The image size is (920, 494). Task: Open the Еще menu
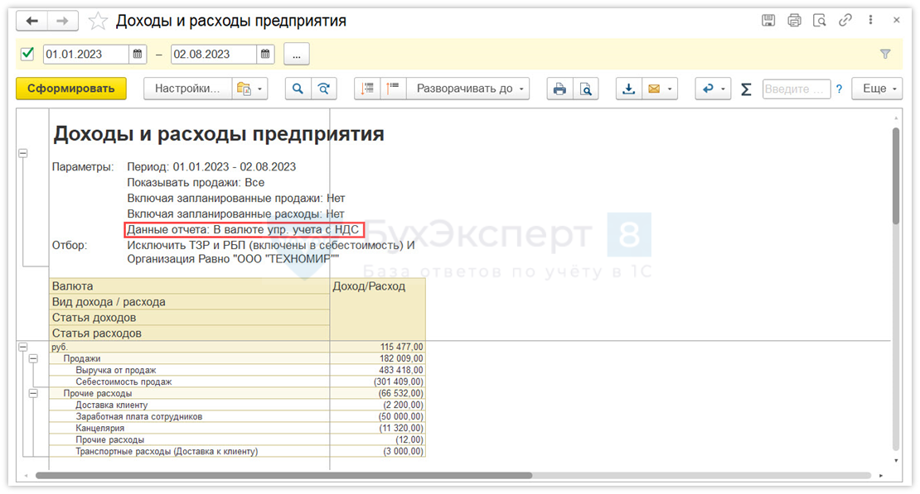coord(879,89)
